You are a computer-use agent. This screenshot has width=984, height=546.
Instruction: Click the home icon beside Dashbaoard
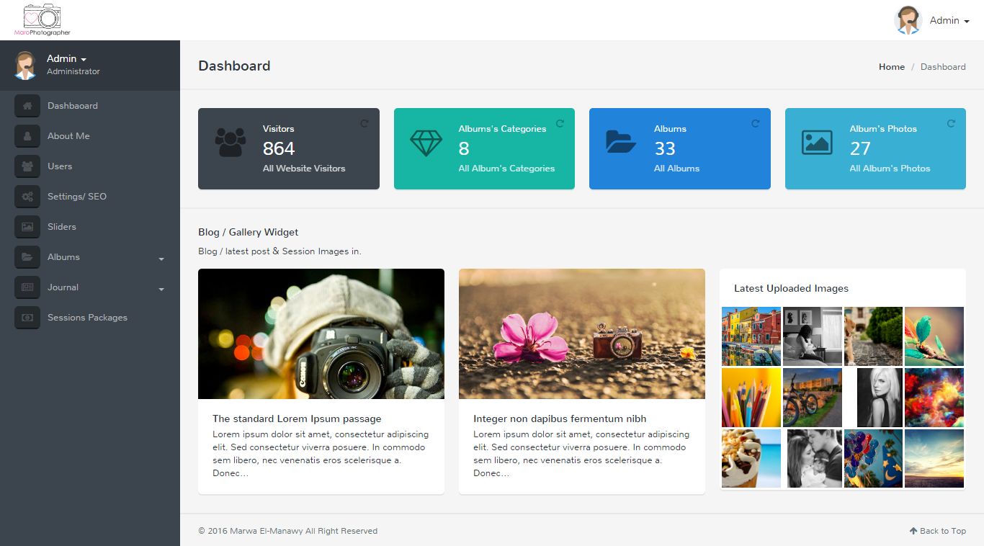pos(27,106)
